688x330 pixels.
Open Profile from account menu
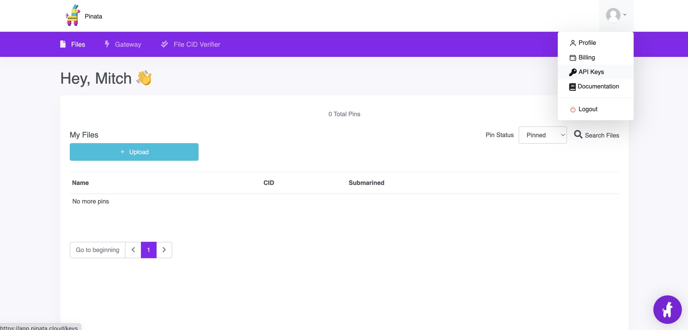point(587,43)
